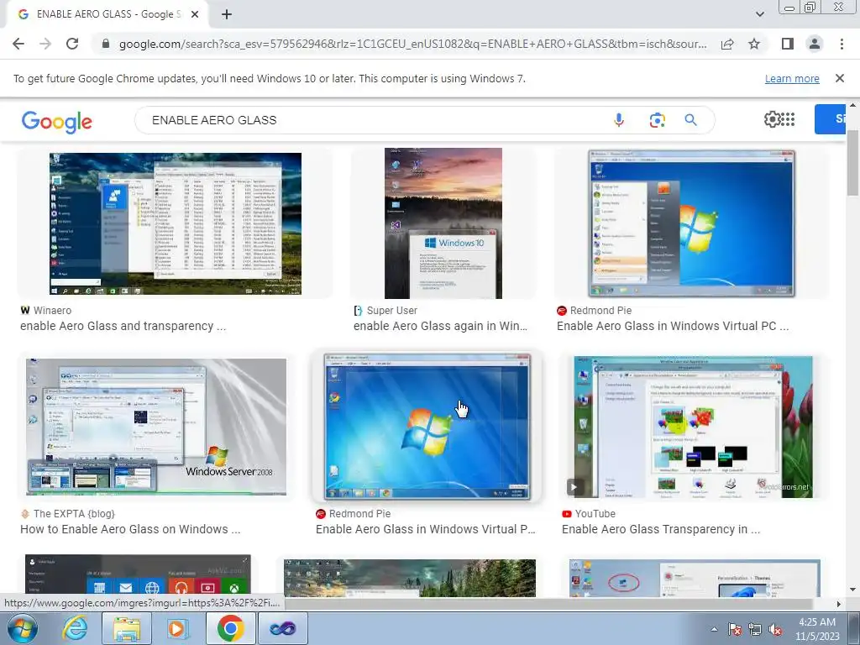Image resolution: width=860 pixels, height=645 pixels.
Task: Show hidden system tray icons
Action: pyautogui.click(x=714, y=629)
